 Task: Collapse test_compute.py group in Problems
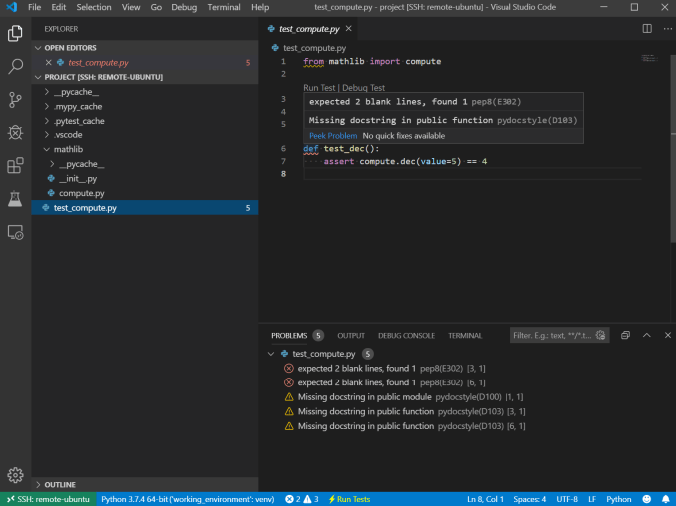(271, 354)
